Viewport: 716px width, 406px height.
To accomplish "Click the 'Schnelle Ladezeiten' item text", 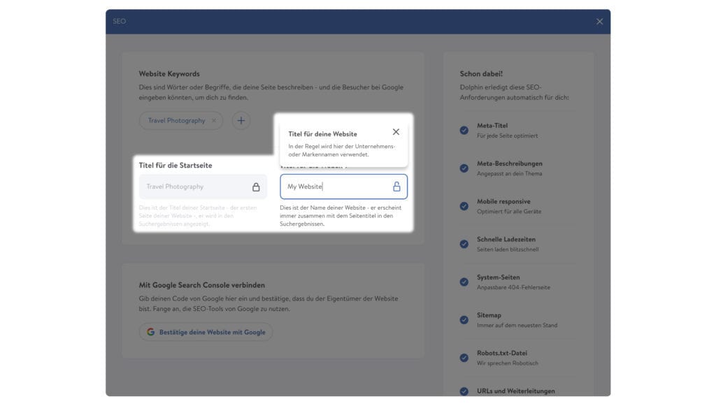I will click(506, 239).
